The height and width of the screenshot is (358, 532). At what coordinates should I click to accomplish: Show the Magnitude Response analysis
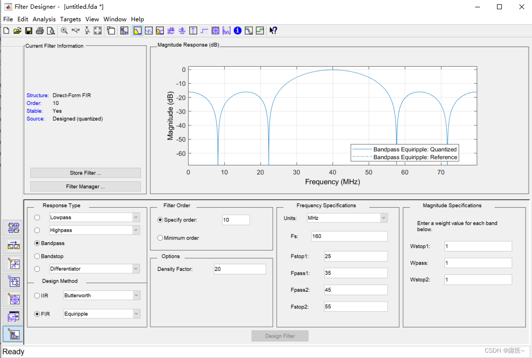point(138,31)
